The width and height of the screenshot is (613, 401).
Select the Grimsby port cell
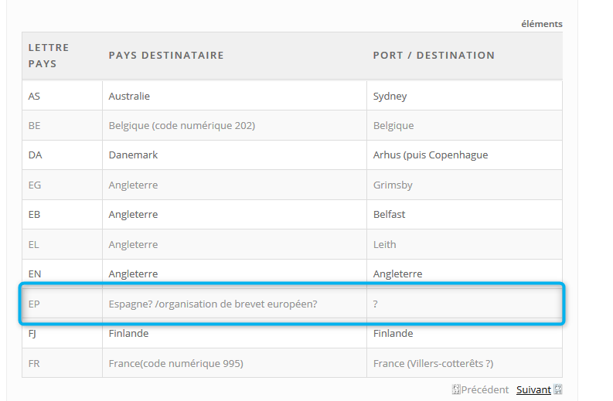tap(393, 185)
